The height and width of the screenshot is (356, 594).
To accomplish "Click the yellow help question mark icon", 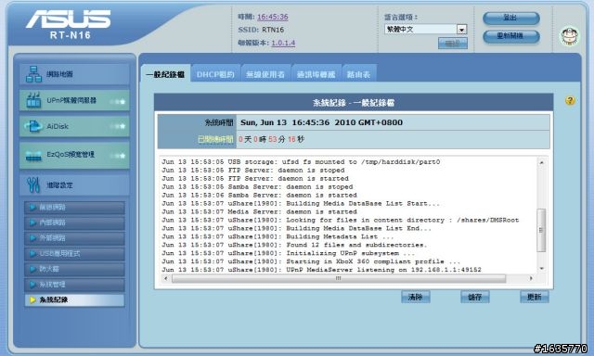I will [x=570, y=101].
